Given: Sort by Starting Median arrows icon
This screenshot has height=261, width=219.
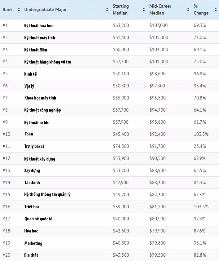Looking at the screenshot, I should (144, 10).
